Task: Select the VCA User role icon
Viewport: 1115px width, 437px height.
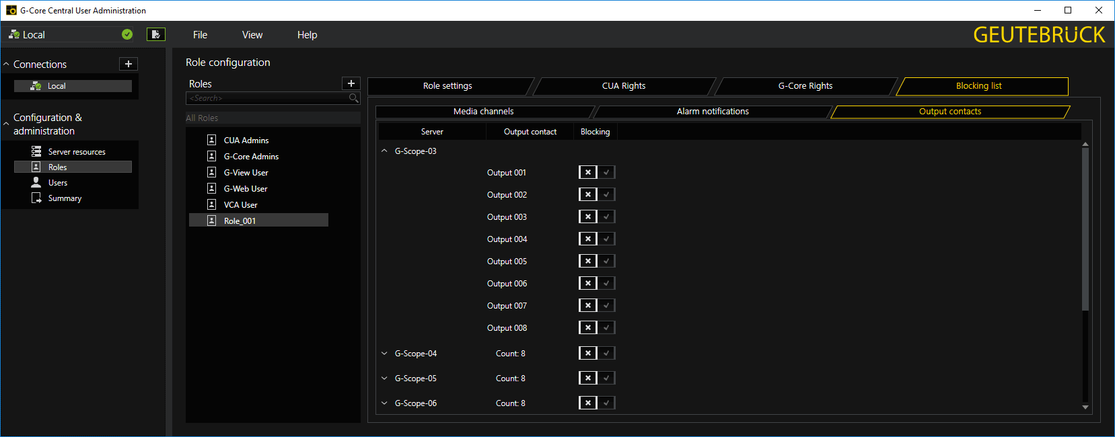Action: (211, 204)
